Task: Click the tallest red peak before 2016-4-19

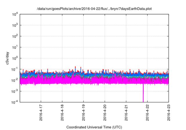Action: tap(75, 67)
